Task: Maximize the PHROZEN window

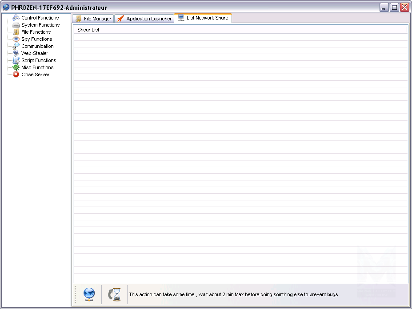Action: (394, 7)
